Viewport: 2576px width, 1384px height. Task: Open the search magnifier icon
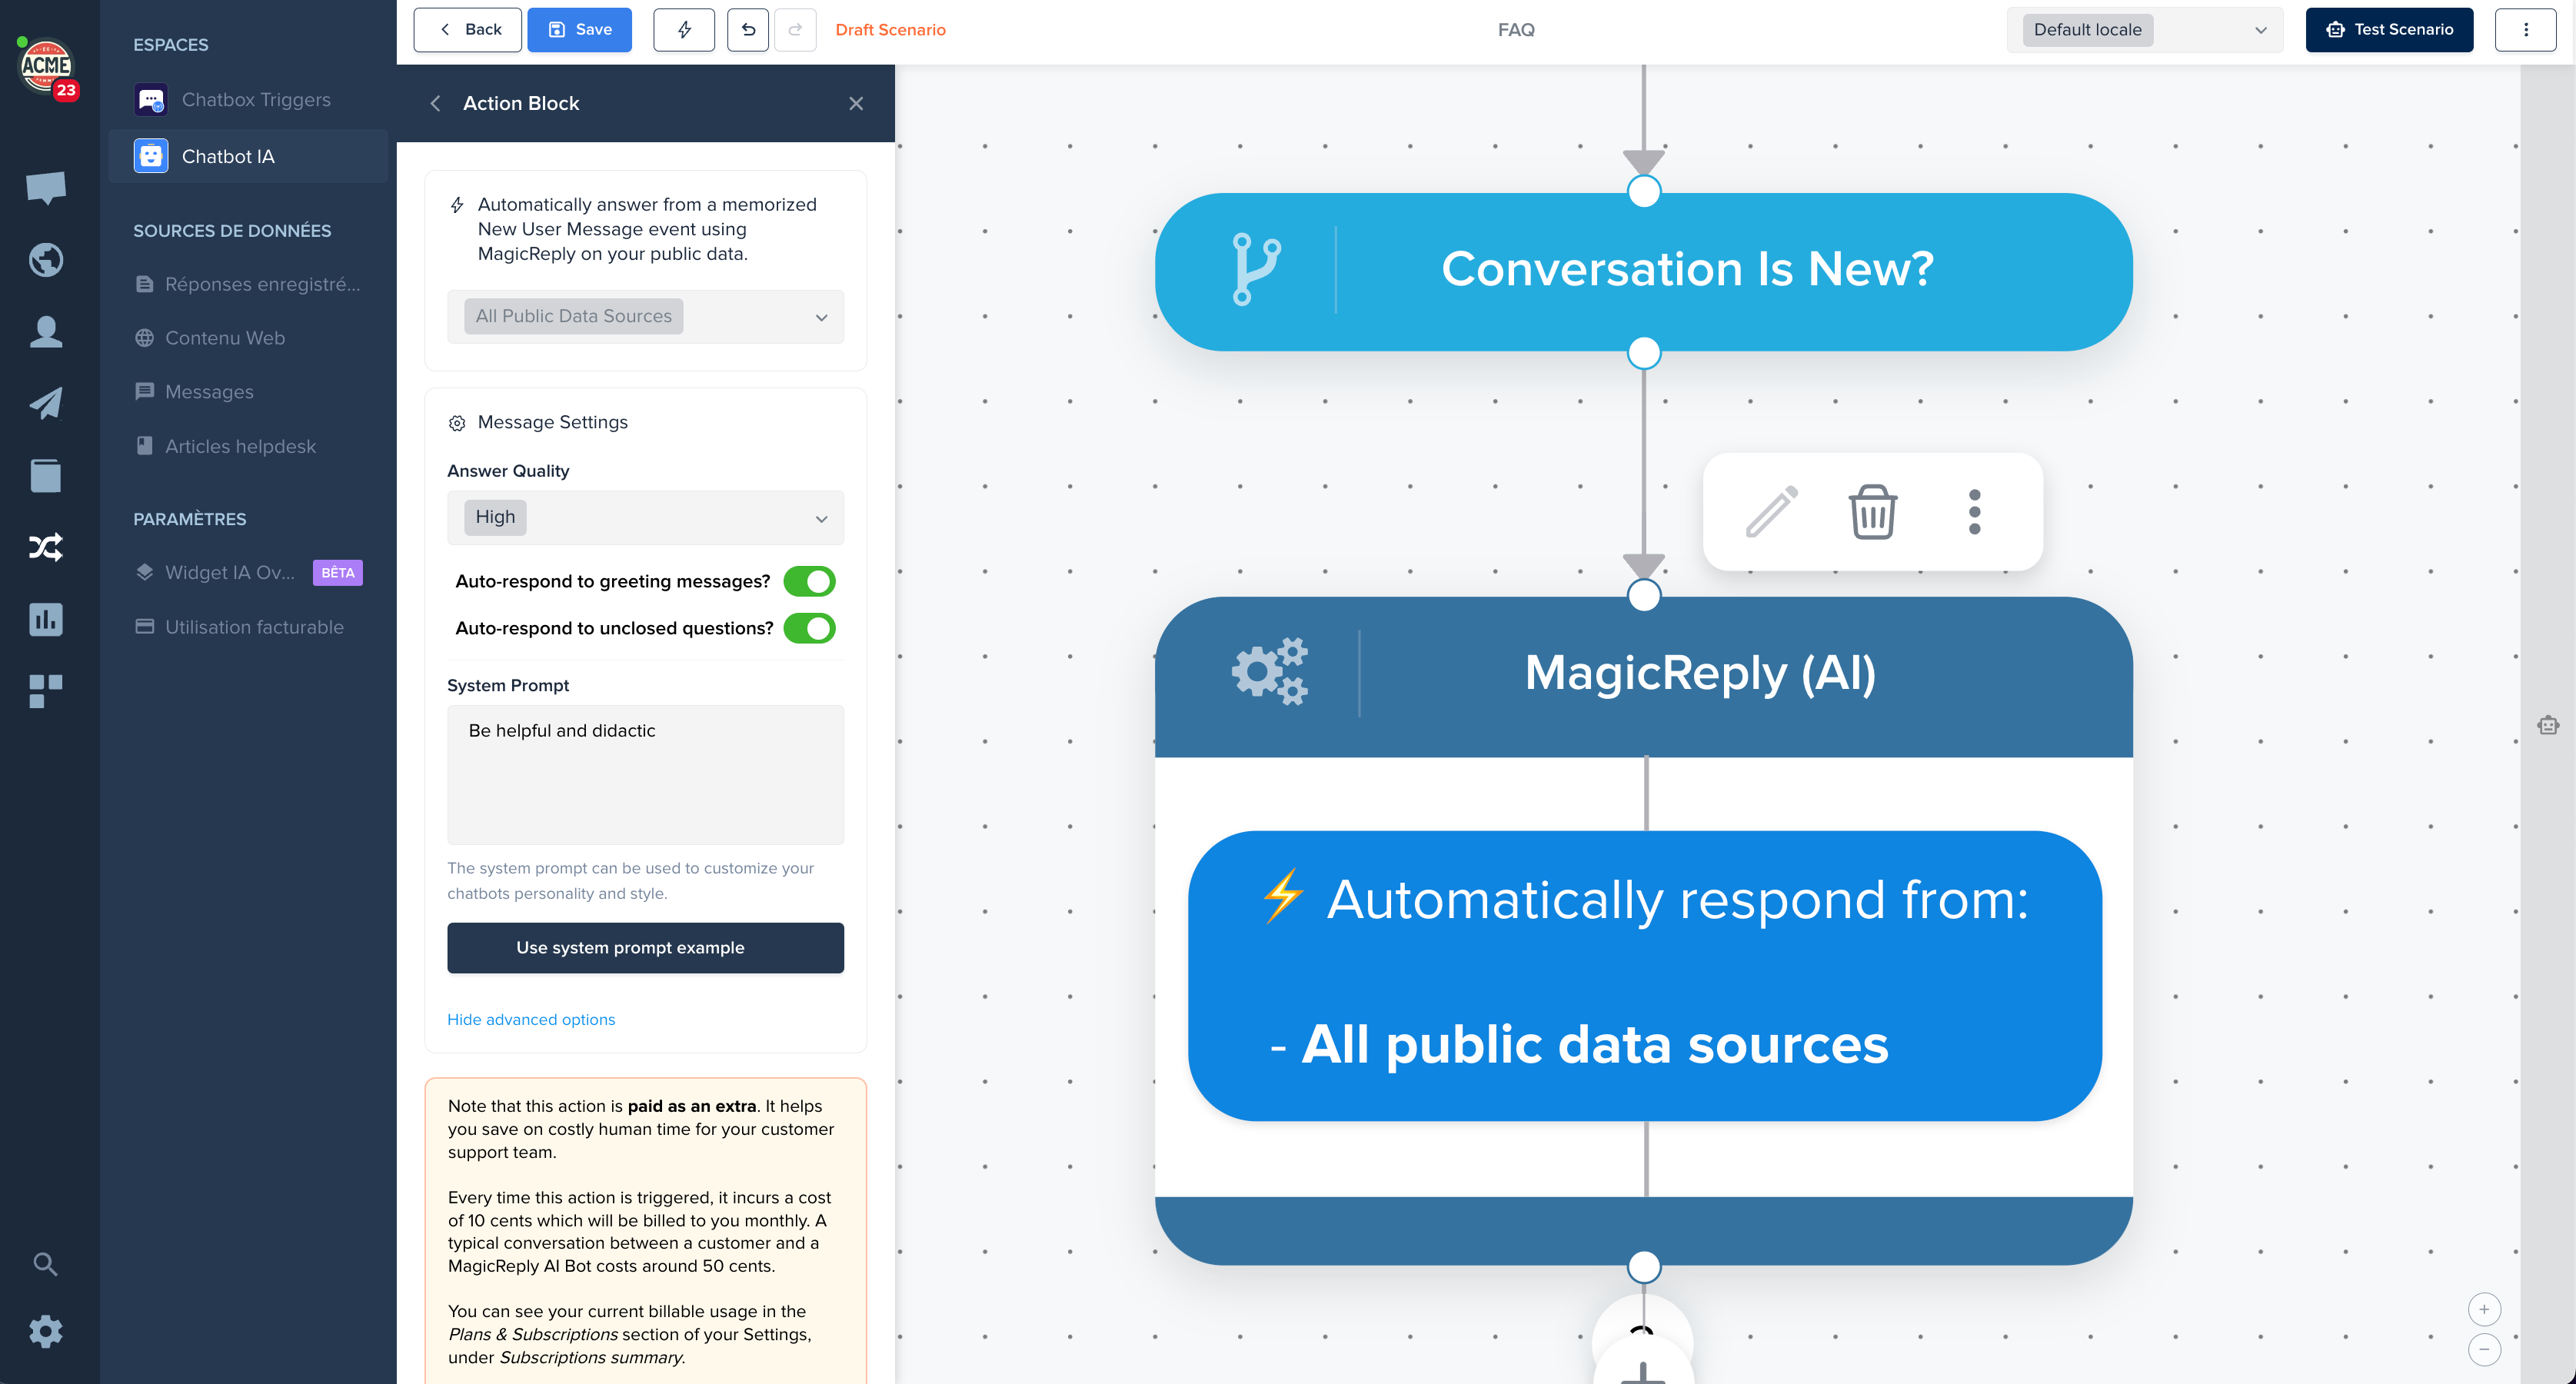[x=45, y=1264]
